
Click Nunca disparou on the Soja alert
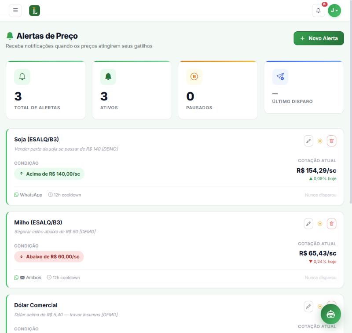click(321, 195)
